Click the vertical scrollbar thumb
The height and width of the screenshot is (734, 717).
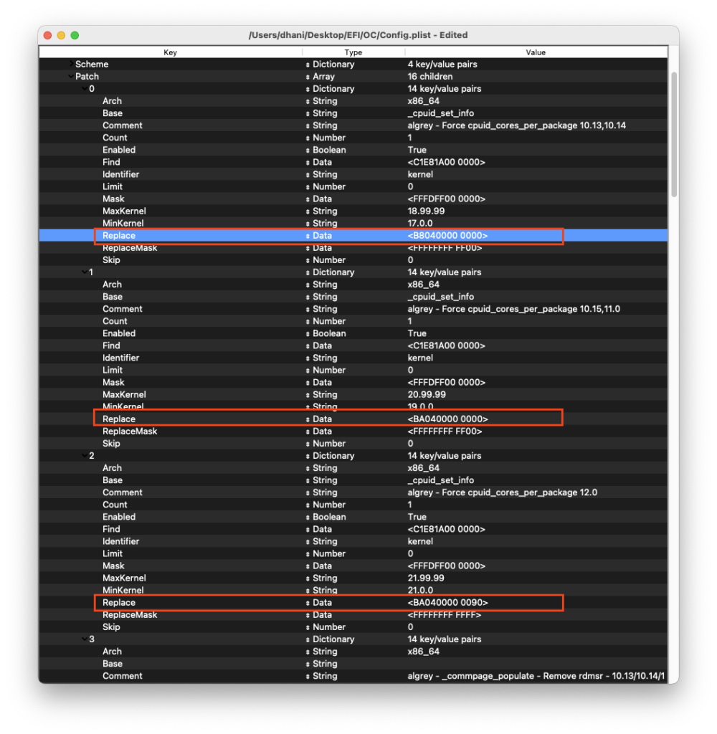coord(673,134)
